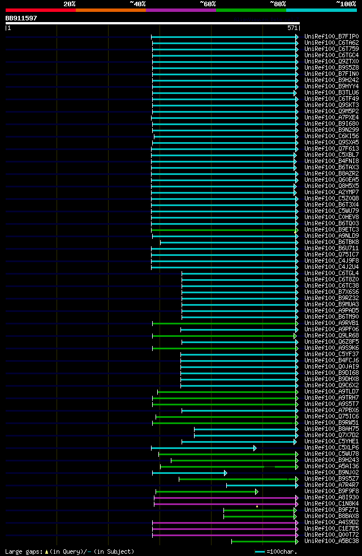Click the green alignment bar for UniRef100_A9RVB1
362x556 pixels.
225,323
